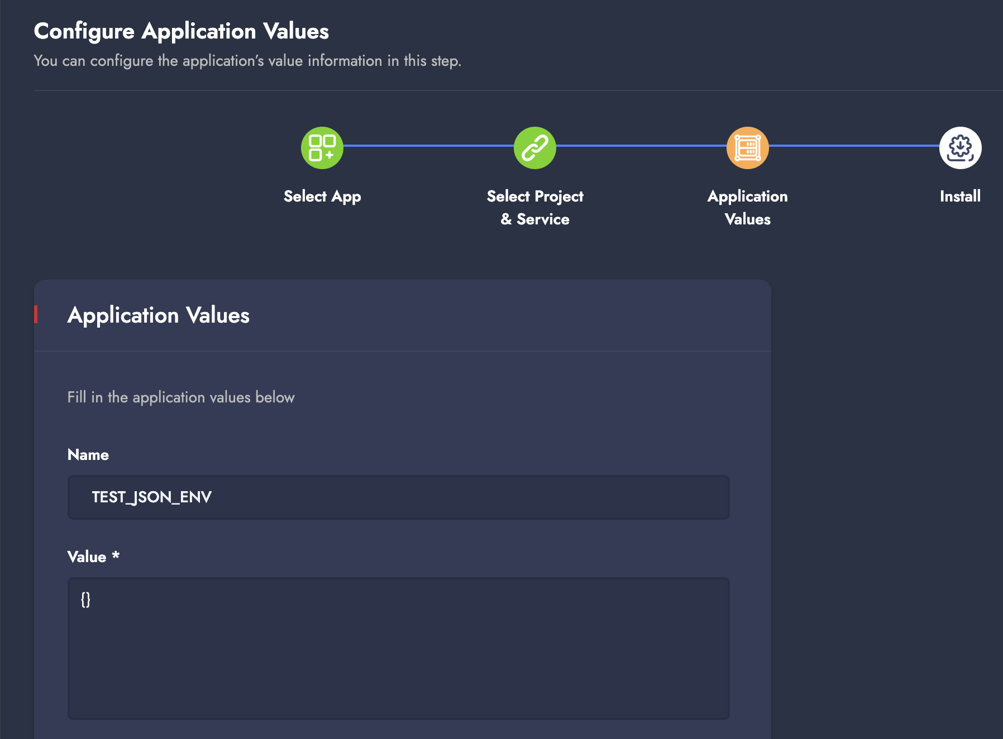Screen dimensions: 1003x739
Task: Click inside the Value text area
Action: [399, 649]
